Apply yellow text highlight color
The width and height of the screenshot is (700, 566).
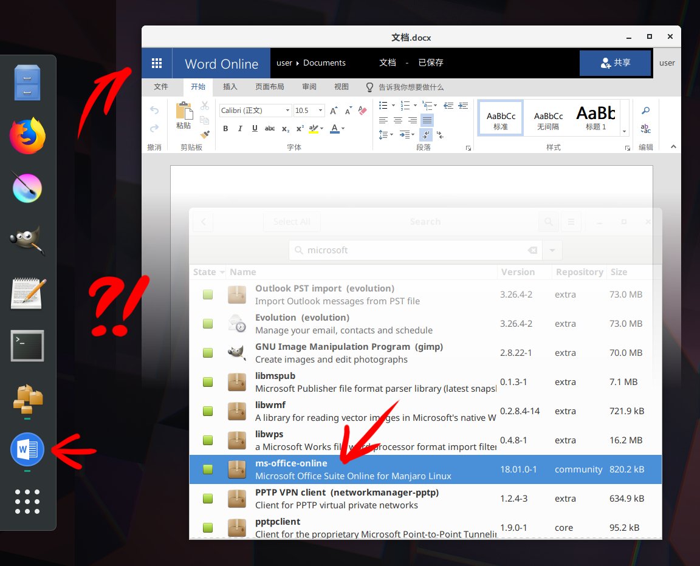[x=314, y=129]
